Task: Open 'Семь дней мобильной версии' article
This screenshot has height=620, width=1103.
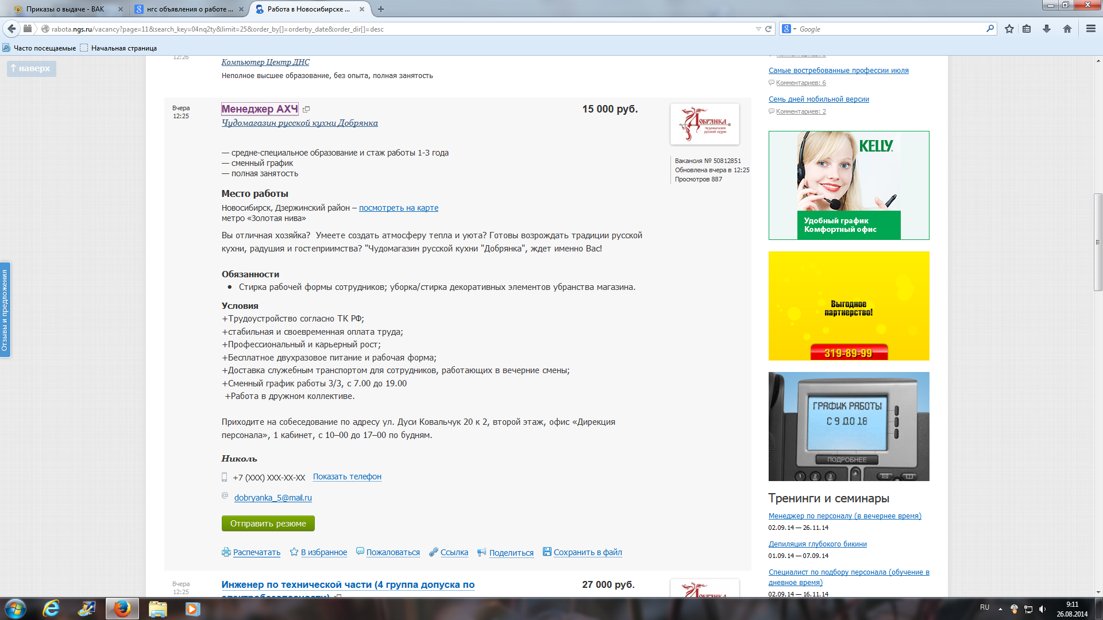Action: 819,99
